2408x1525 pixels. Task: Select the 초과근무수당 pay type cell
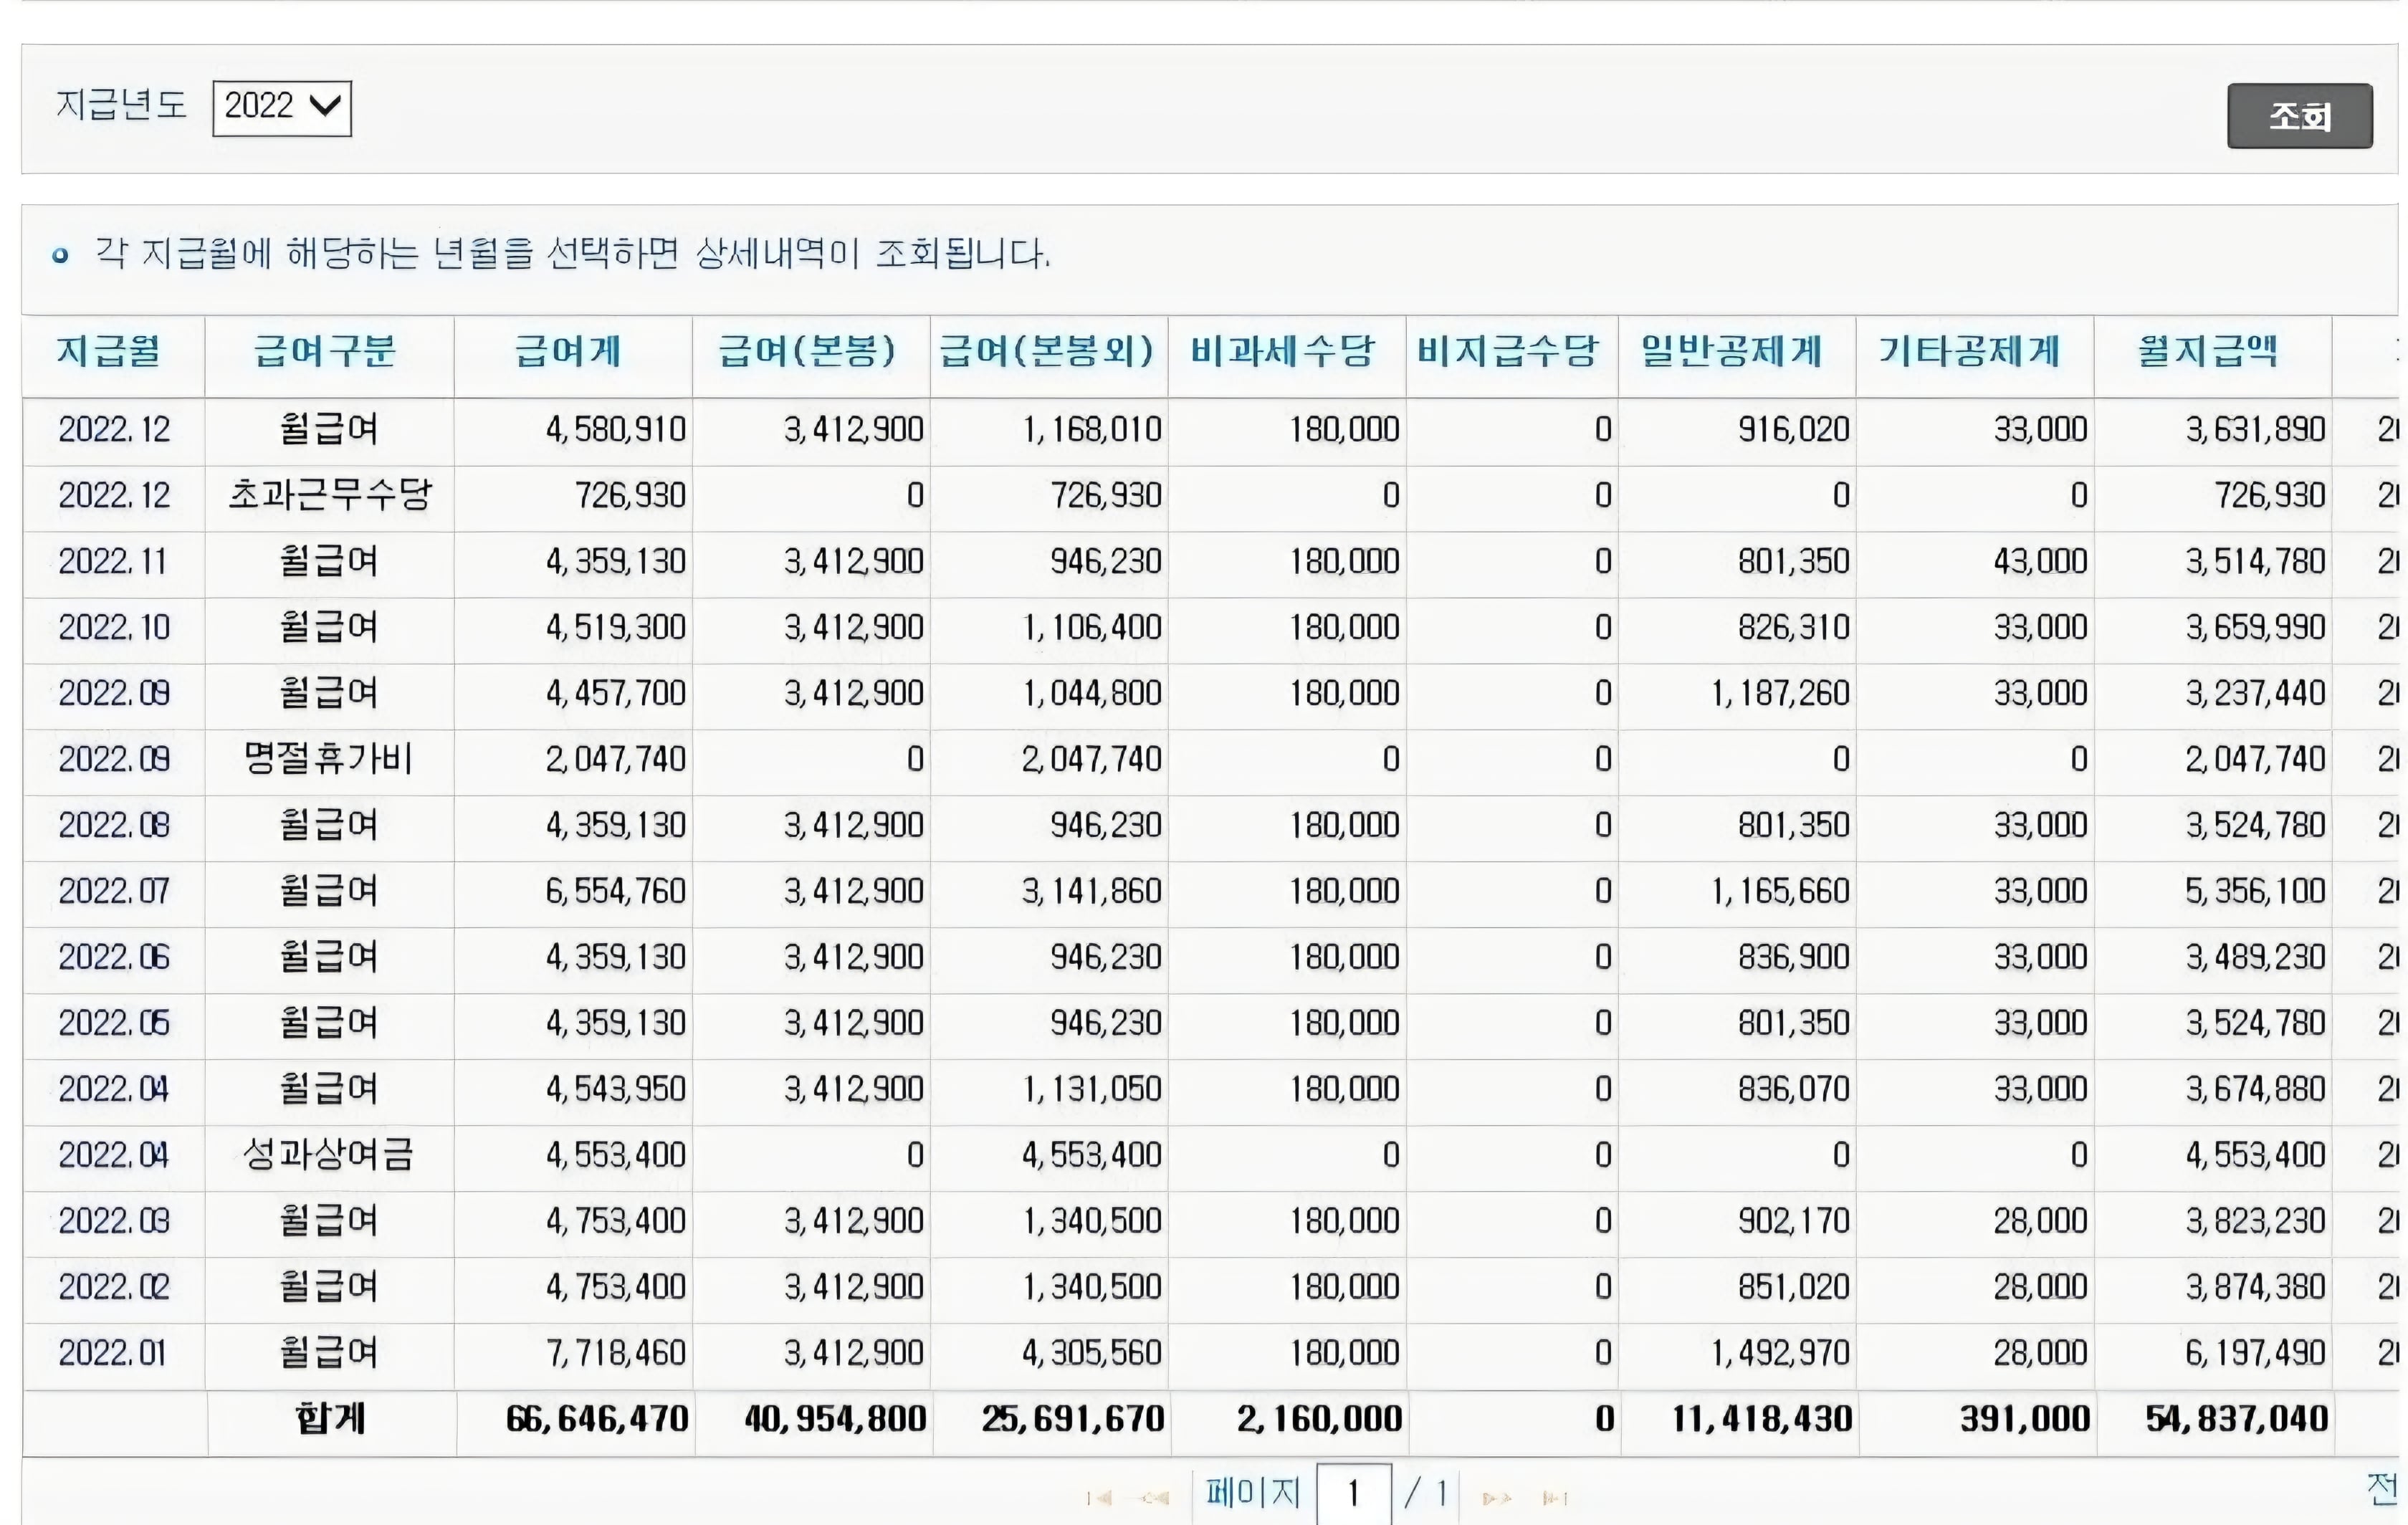point(330,496)
